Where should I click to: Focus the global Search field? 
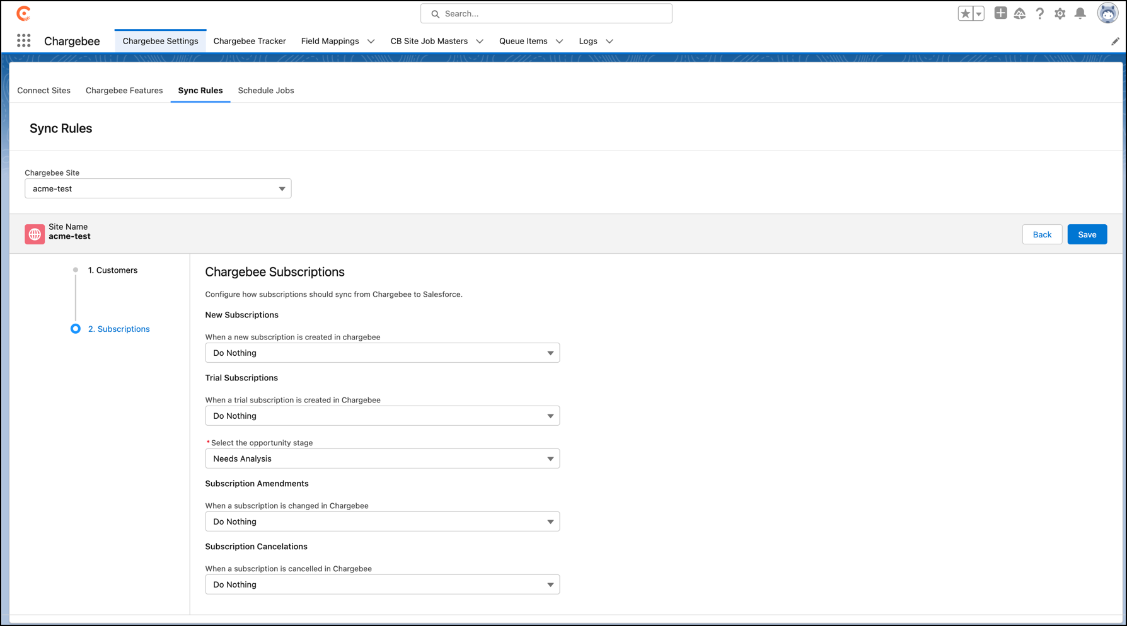point(546,13)
